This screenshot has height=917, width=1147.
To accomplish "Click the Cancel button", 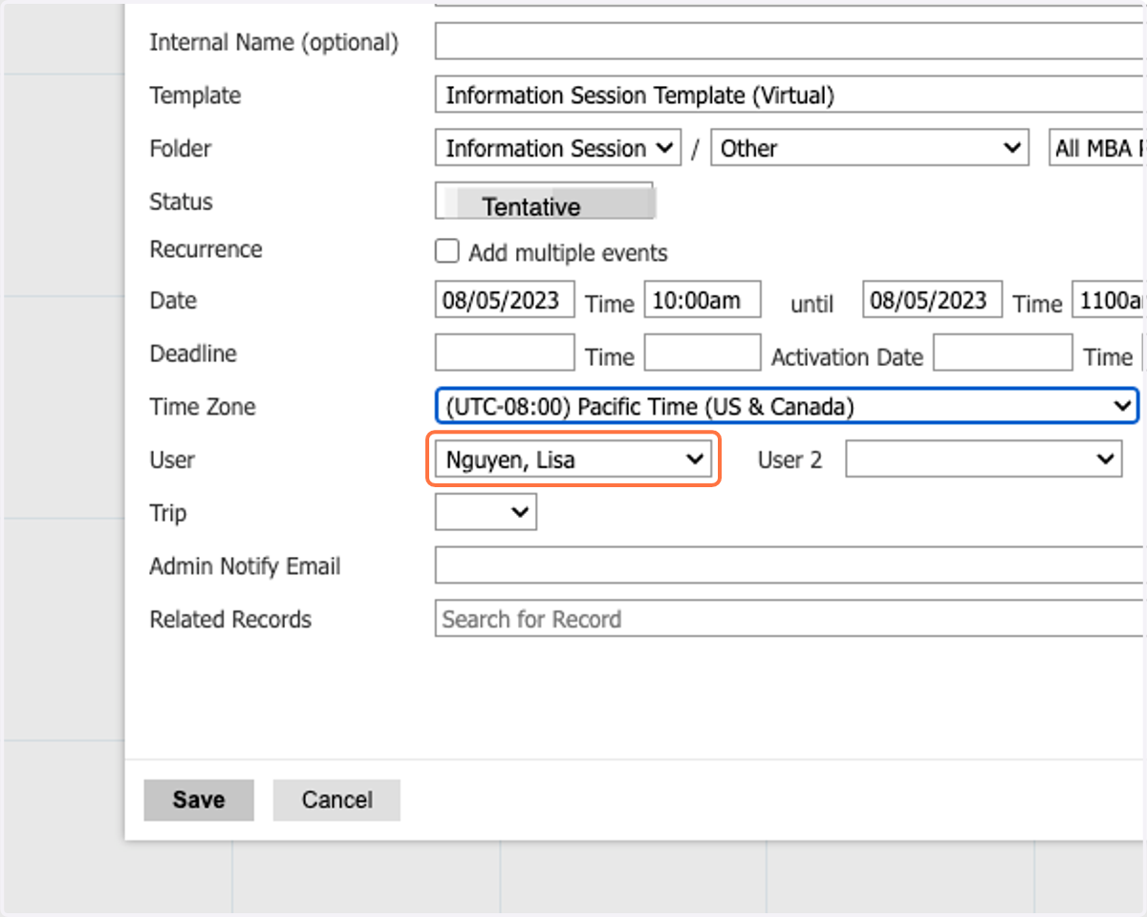I will (336, 800).
